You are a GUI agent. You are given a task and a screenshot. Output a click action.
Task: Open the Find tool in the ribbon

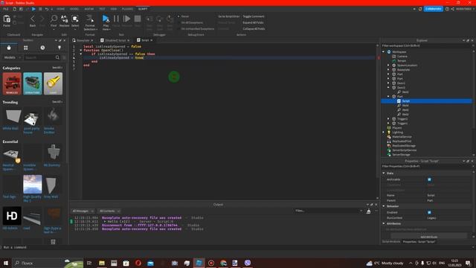pos(54,19)
